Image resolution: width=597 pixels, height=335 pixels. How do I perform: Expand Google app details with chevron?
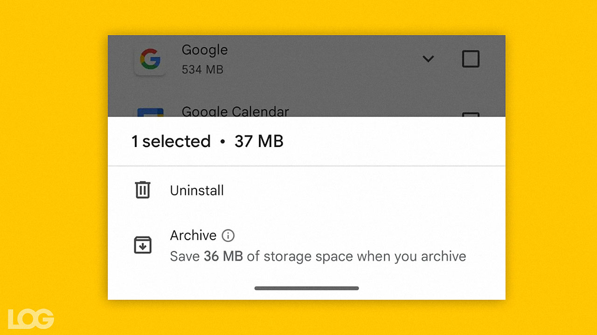click(428, 59)
